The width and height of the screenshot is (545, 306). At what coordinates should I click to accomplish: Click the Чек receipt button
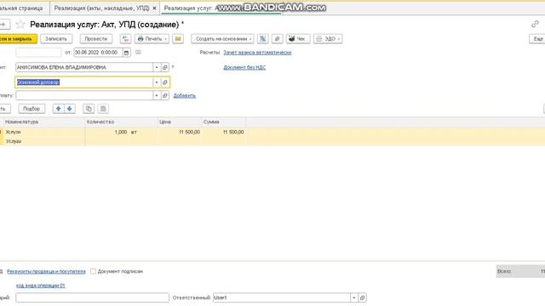click(x=298, y=39)
